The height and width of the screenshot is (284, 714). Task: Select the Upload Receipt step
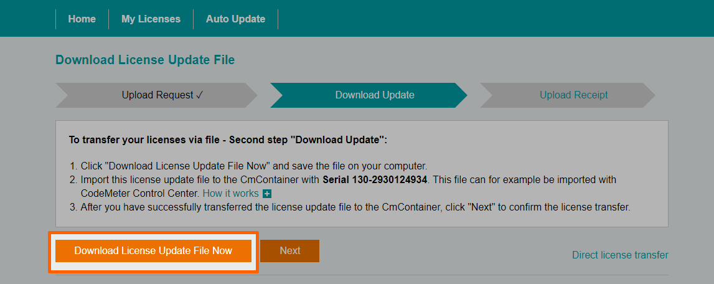point(573,95)
